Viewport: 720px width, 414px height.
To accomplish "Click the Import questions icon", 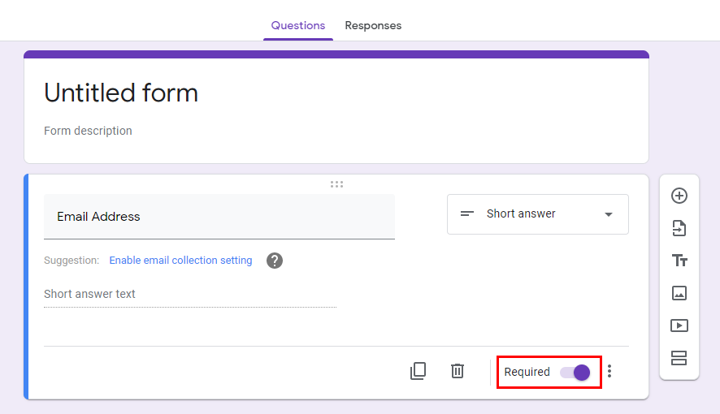I will click(679, 228).
